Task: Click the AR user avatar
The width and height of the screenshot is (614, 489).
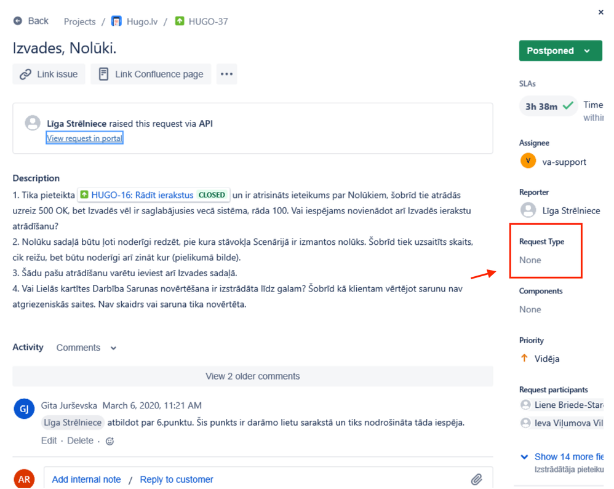Action: (x=24, y=479)
